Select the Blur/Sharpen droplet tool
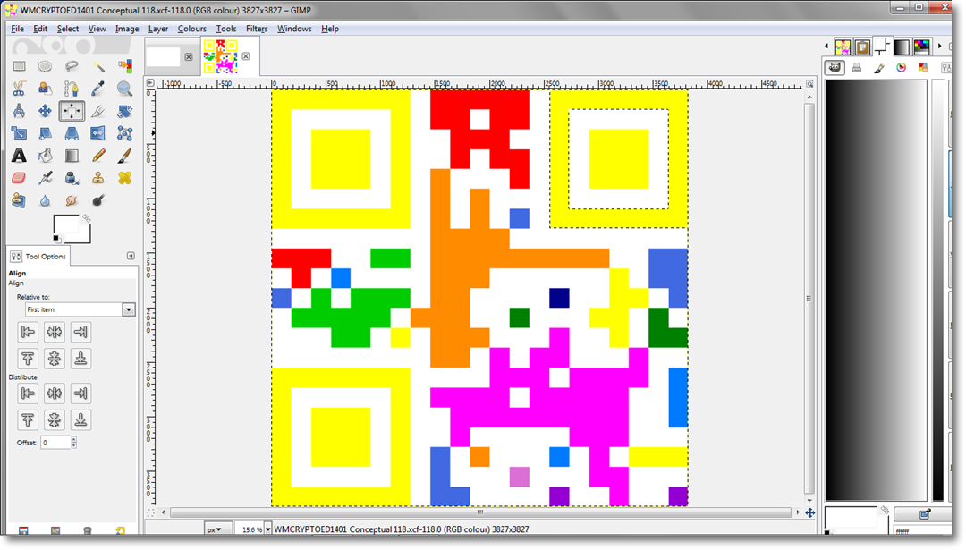The height and width of the screenshot is (550, 966). tap(45, 200)
